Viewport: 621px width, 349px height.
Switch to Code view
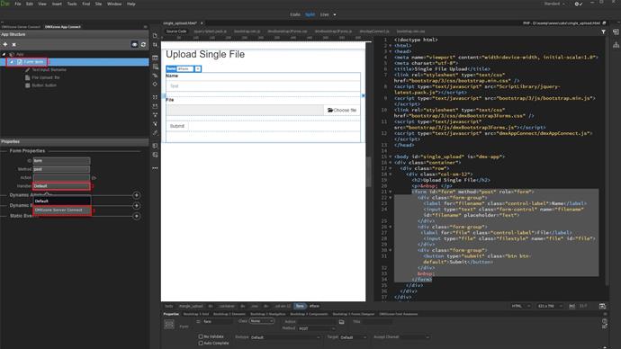(x=295, y=14)
